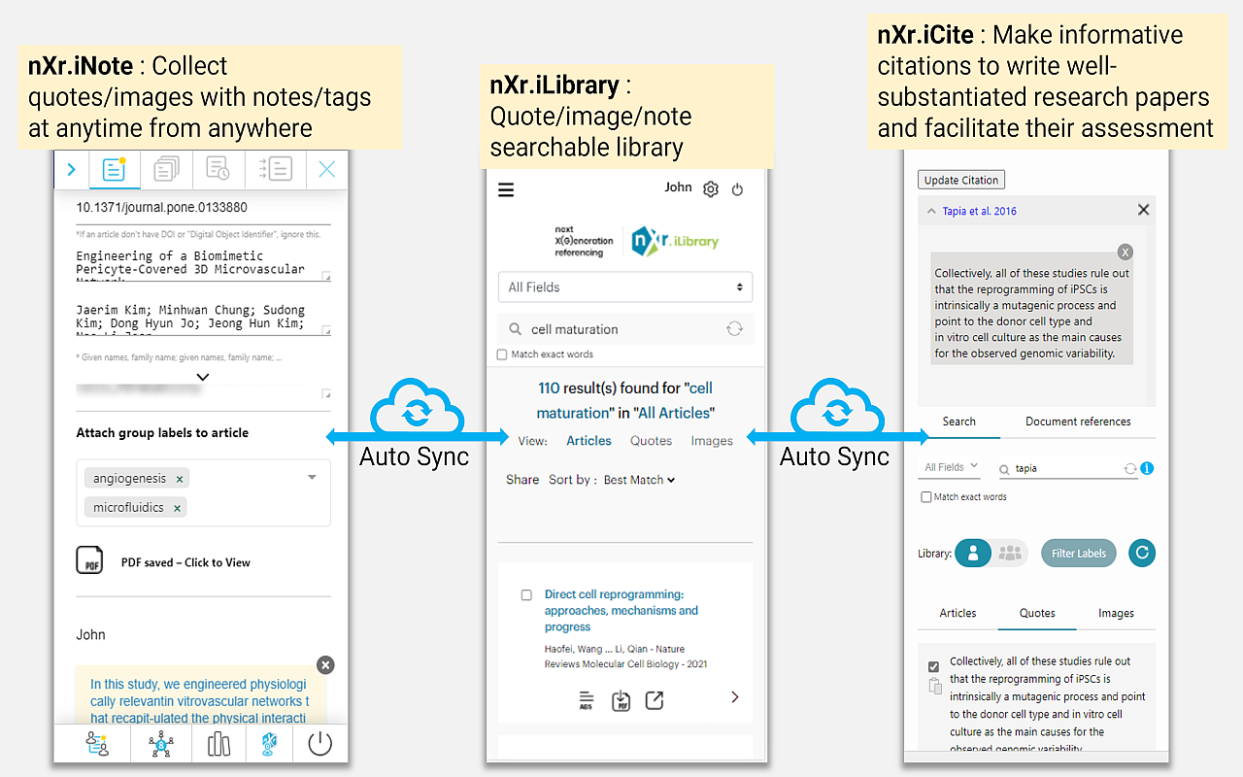
Task: Toggle personal library in iCite
Action: (973, 553)
